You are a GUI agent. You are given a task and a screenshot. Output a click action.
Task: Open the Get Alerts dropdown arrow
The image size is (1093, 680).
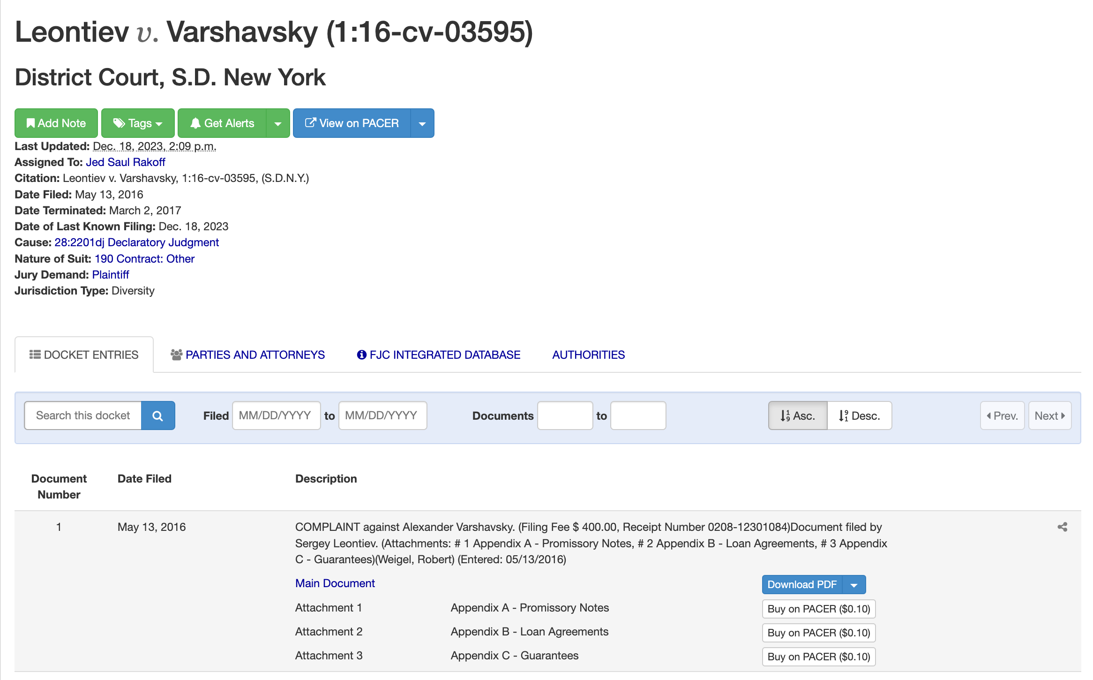point(278,123)
